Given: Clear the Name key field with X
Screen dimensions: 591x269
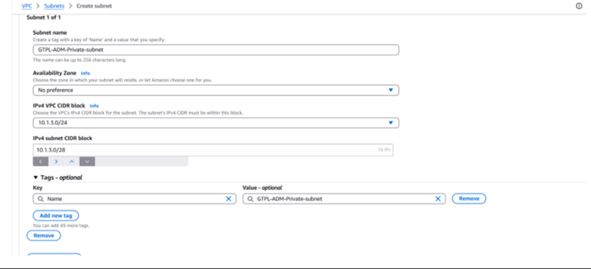Looking at the screenshot, I should pyautogui.click(x=228, y=199).
